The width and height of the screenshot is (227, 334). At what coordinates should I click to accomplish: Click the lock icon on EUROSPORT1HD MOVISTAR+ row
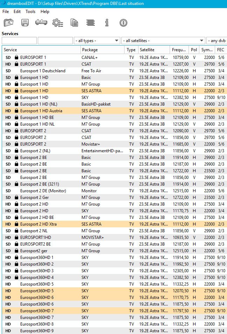coord(16,237)
